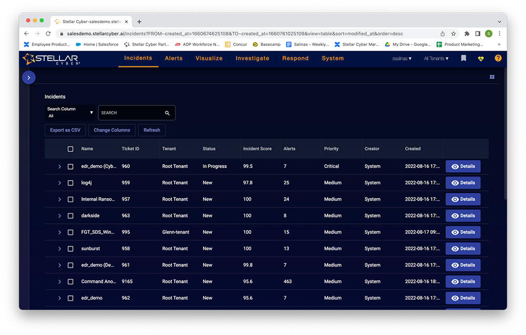
Task: Check the log4j incident checkbox
Action: (x=70, y=183)
